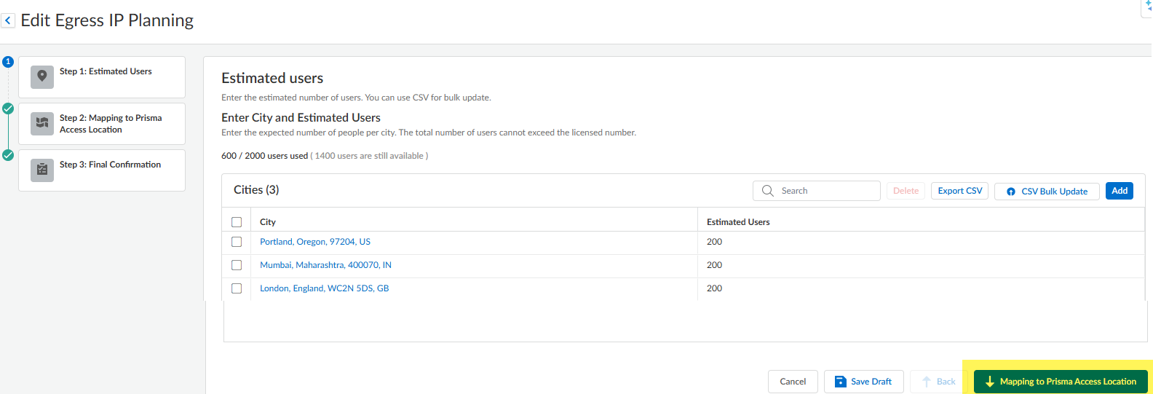Check the Portland, Oregon row checkbox
This screenshot has height=394, width=1153.
coord(237,242)
